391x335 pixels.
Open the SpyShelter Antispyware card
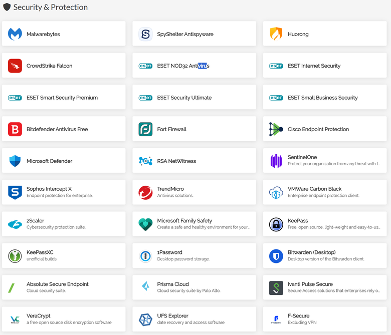194,34
